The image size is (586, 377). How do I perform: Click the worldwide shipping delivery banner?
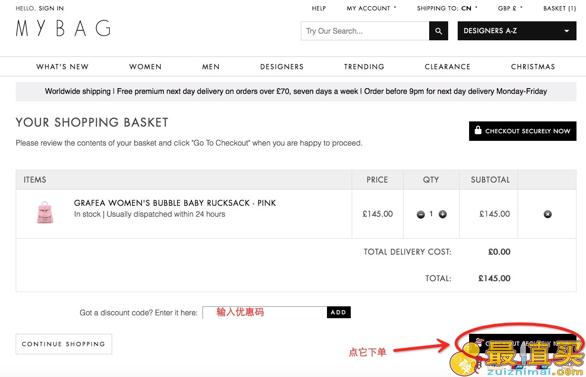click(x=296, y=92)
